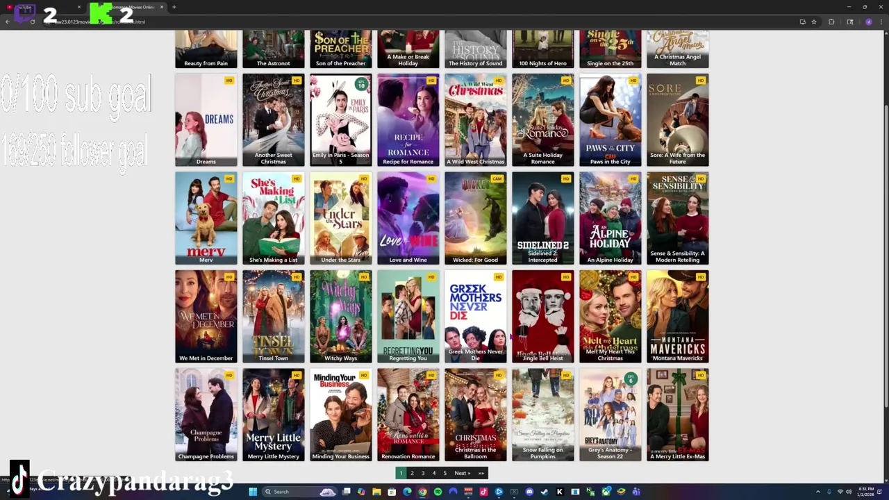The image size is (889, 500).
Task: Open Microsoft Teams from the taskbar
Action: pyautogui.click(x=636, y=492)
